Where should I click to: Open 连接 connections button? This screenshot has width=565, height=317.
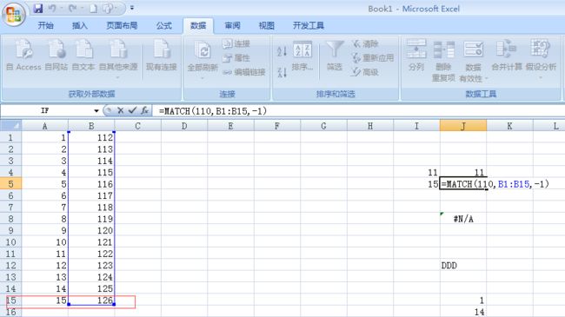[236, 44]
